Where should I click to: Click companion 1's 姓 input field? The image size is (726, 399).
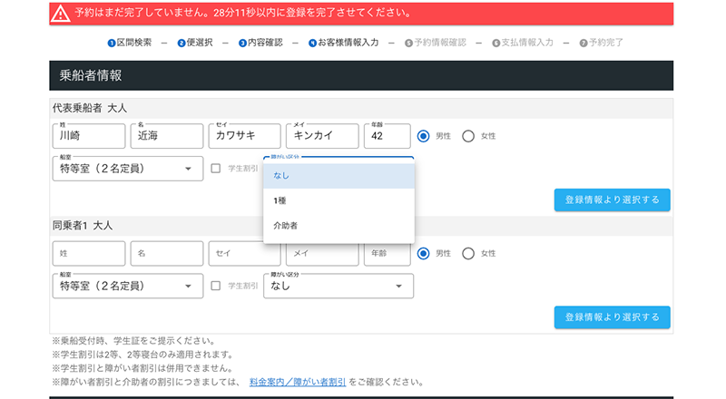coord(88,253)
